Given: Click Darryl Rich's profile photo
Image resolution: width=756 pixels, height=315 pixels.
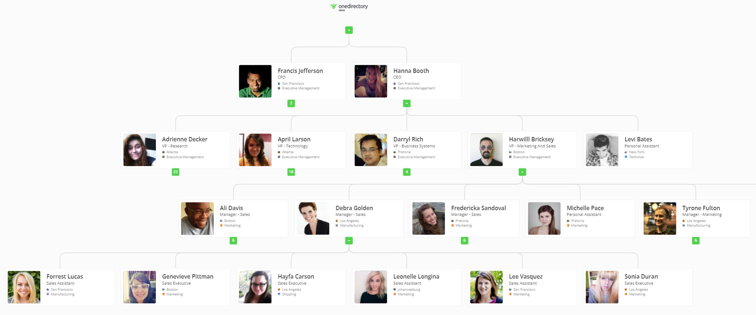Looking at the screenshot, I should (370, 150).
